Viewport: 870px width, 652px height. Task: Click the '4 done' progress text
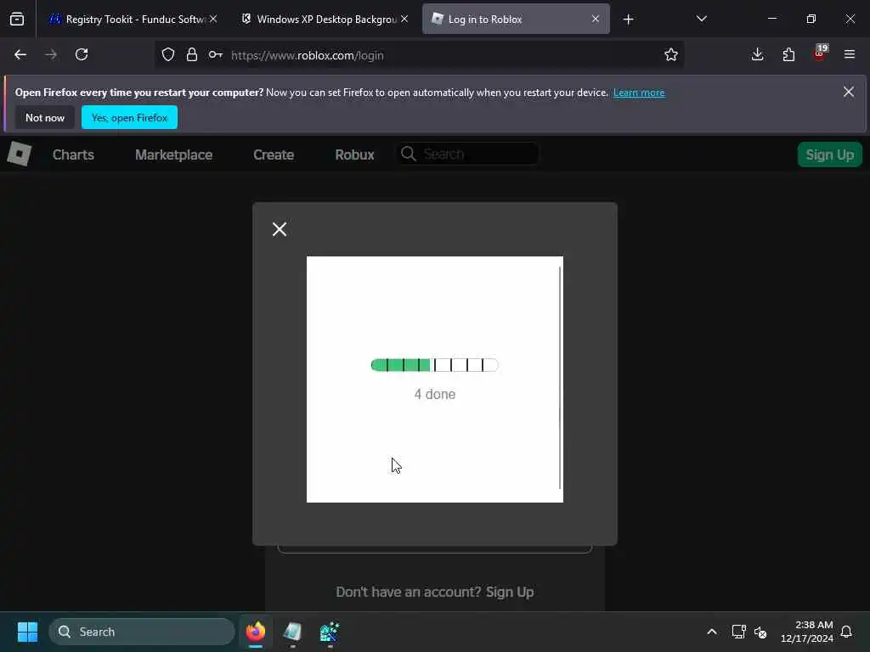pyautogui.click(x=435, y=394)
